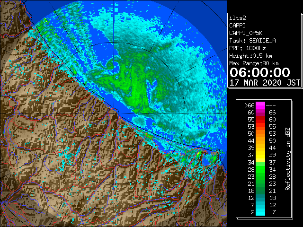Pick the magenta >66 dBZ color band
Screen dimensions: 303x227
pos(260,105)
